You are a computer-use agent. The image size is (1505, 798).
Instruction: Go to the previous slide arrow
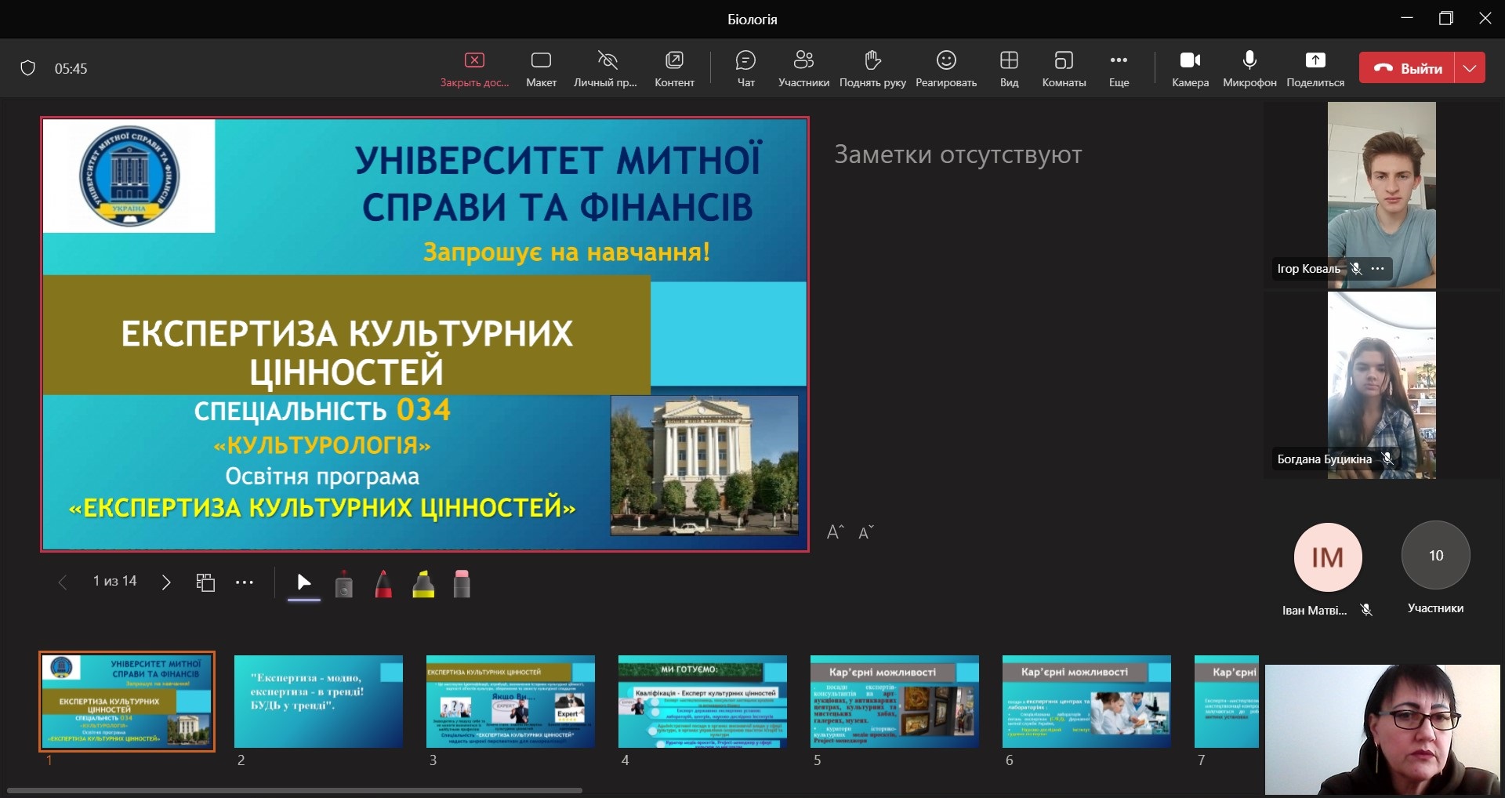tap(63, 582)
